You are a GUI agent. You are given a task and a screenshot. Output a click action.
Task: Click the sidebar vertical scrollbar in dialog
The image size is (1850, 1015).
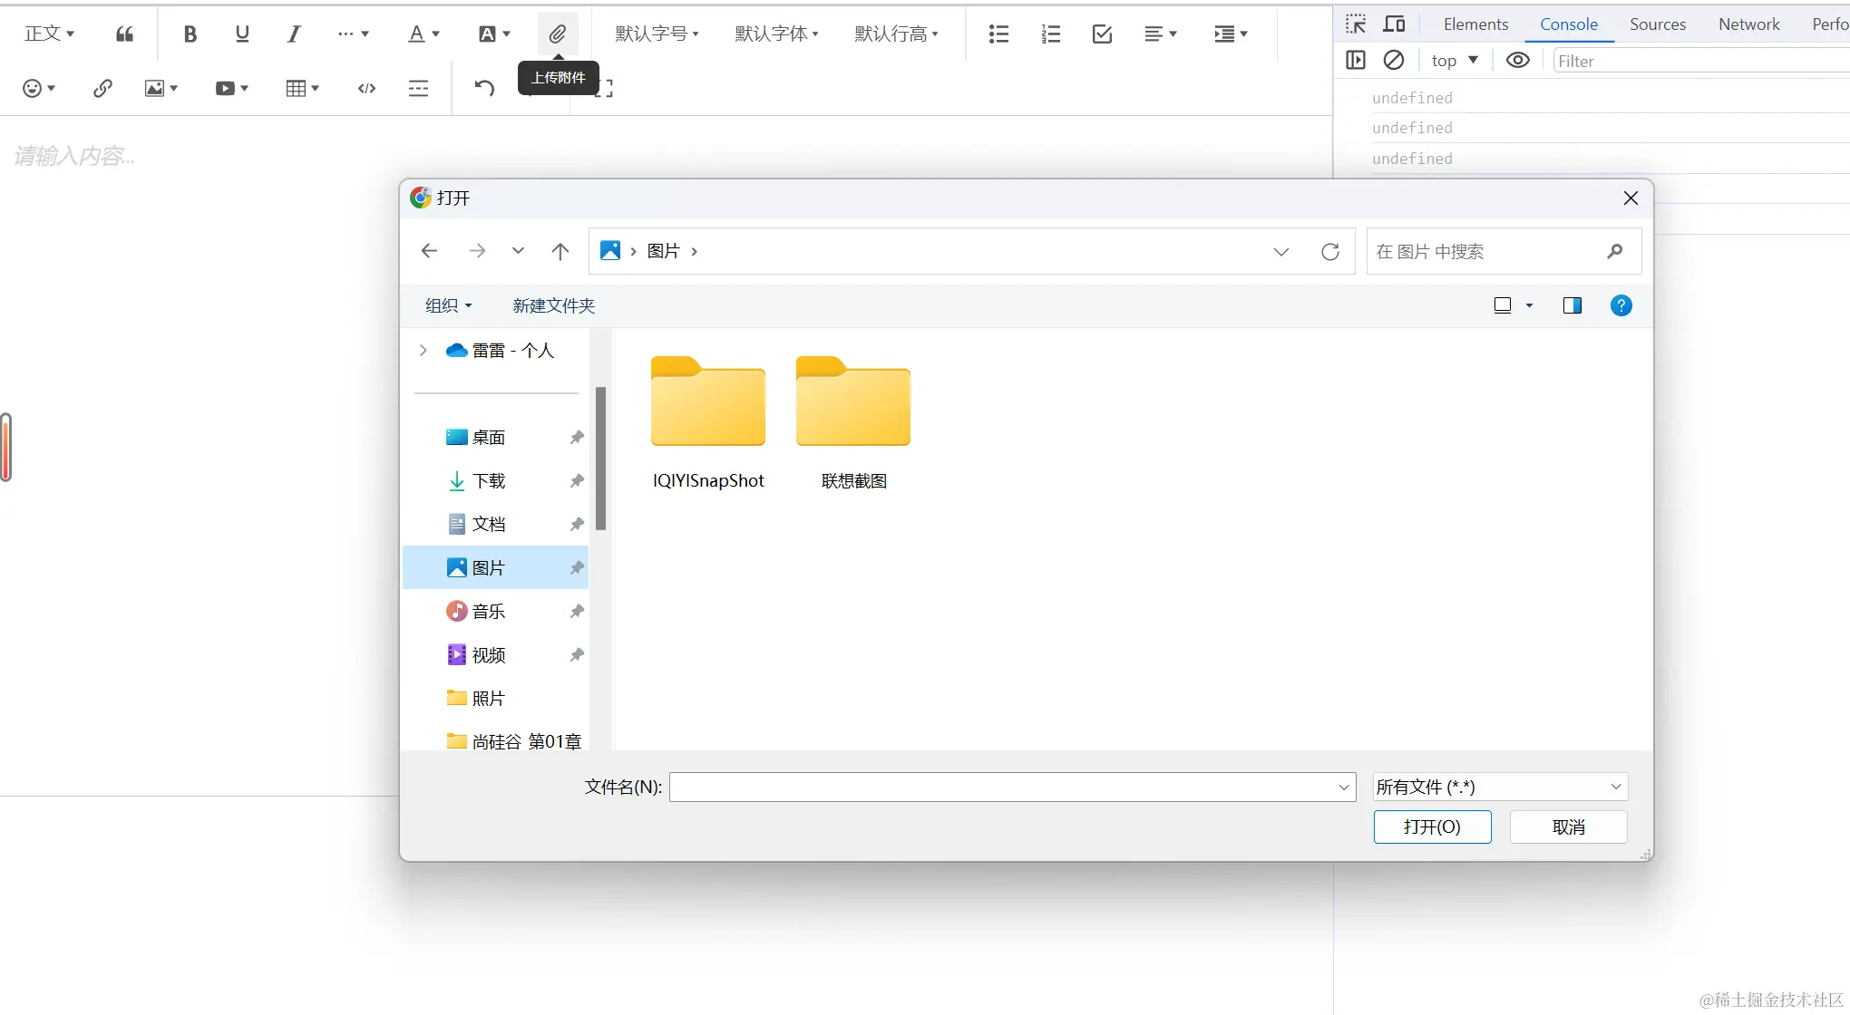(600, 459)
